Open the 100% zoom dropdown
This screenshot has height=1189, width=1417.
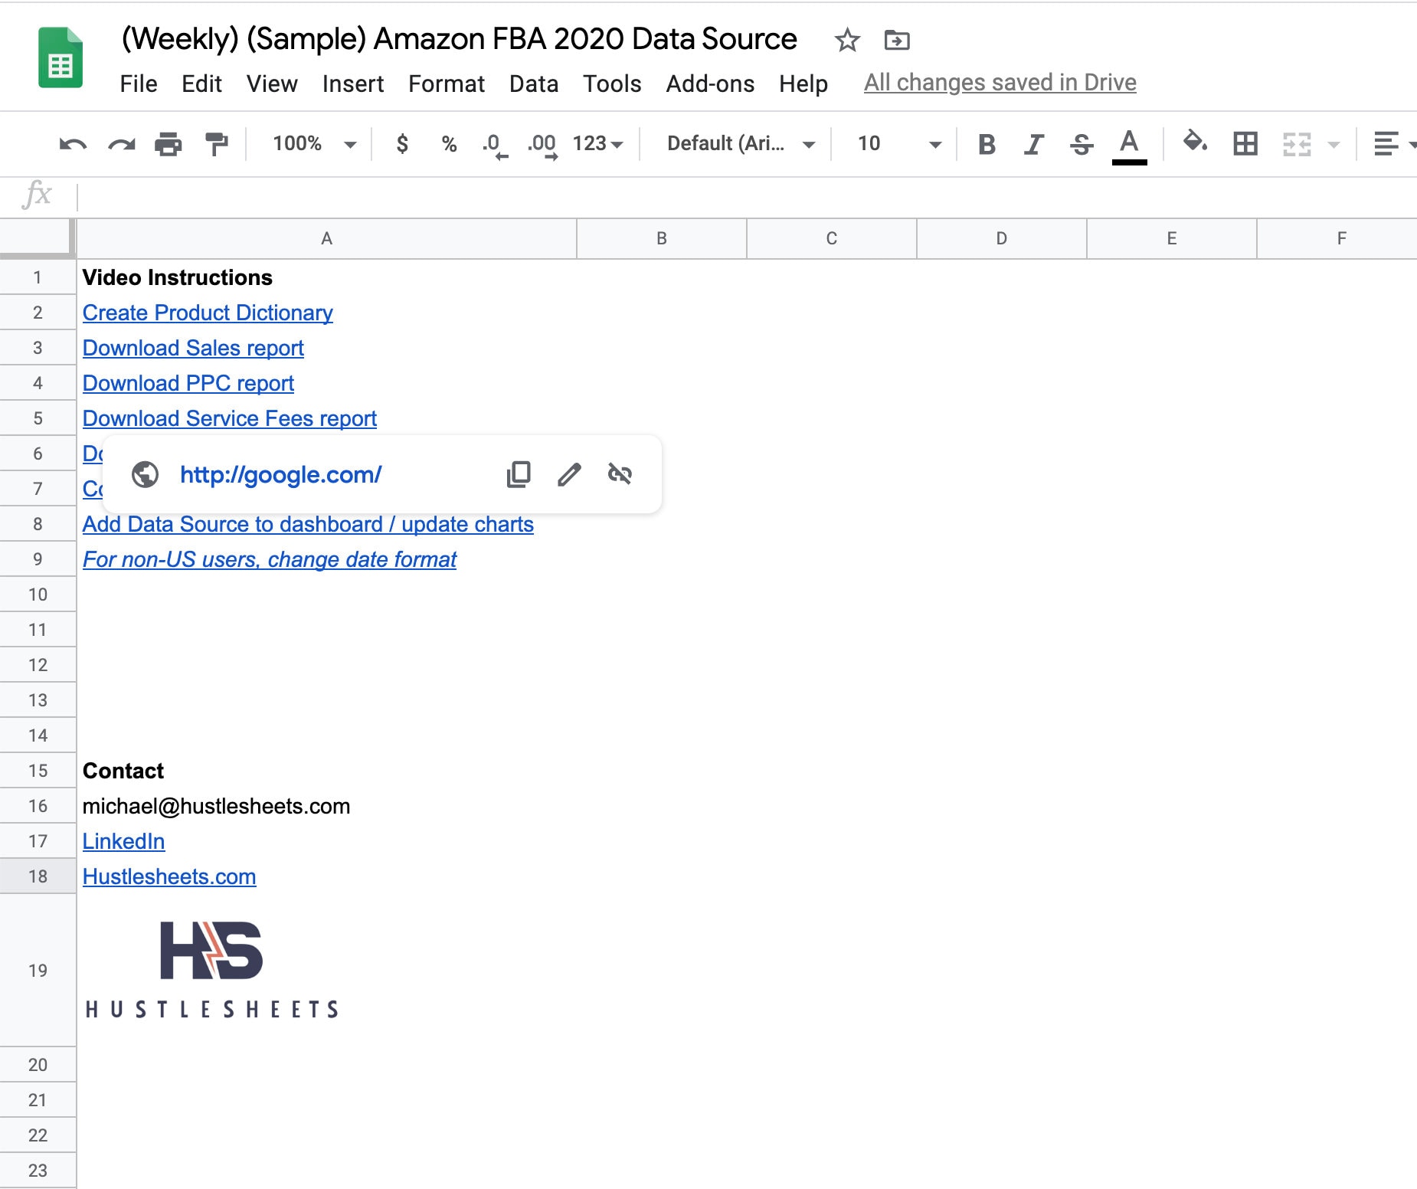point(314,144)
